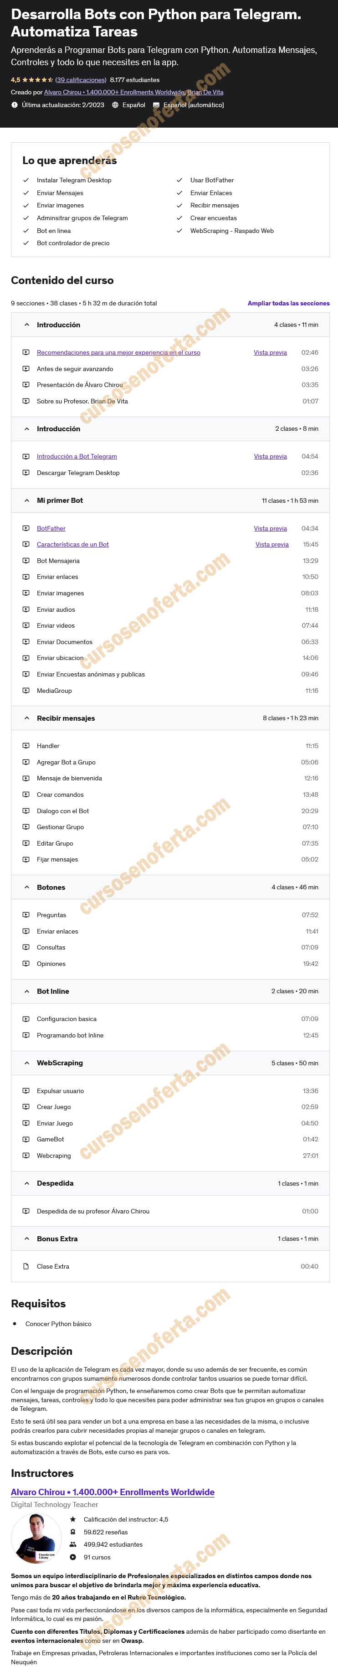Open the Características de un Bot lecture
This screenshot has height=1667, width=338.
72,544
